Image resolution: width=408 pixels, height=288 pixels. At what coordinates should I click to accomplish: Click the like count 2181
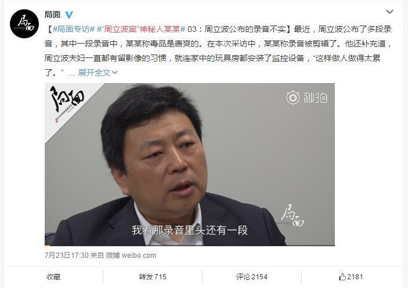coord(355,277)
